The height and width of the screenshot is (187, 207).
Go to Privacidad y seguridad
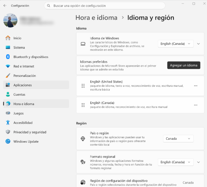click(x=36, y=132)
